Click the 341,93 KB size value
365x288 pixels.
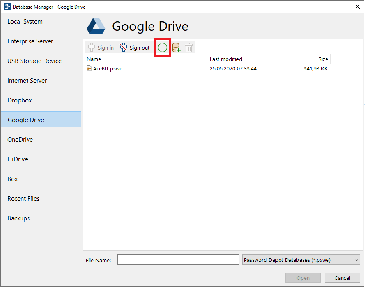[x=315, y=69]
